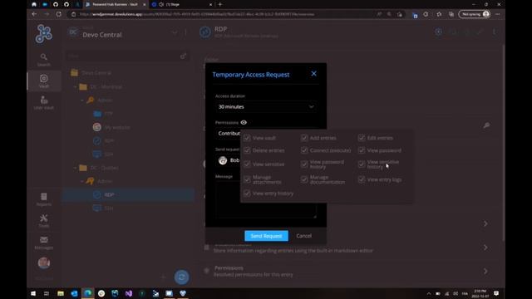This screenshot has height=299, width=532.
Task: Uncheck the View sensitive history permission
Action: point(362,164)
